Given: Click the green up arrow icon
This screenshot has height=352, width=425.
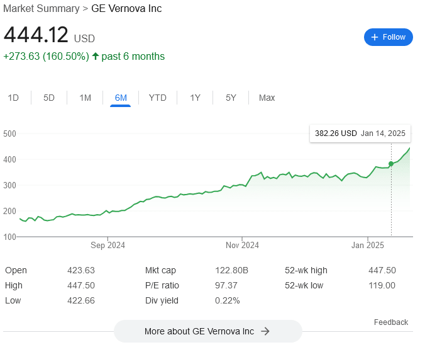Looking at the screenshot, I should point(96,56).
